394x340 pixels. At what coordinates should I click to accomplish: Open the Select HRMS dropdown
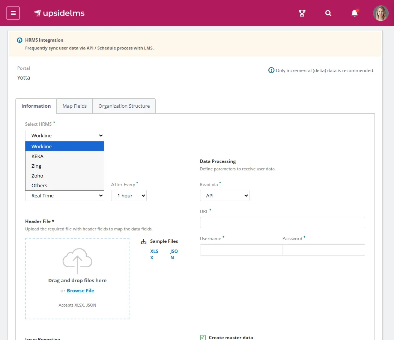tap(65, 136)
